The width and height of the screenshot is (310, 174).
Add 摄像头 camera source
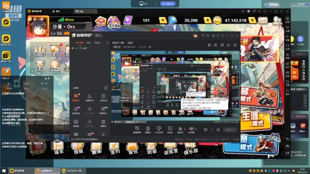(x=148, y=130)
